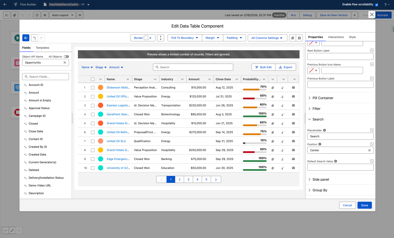Check row 10 University of AZ checkbox
This screenshot has height=238, width=394.
coord(93,168)
